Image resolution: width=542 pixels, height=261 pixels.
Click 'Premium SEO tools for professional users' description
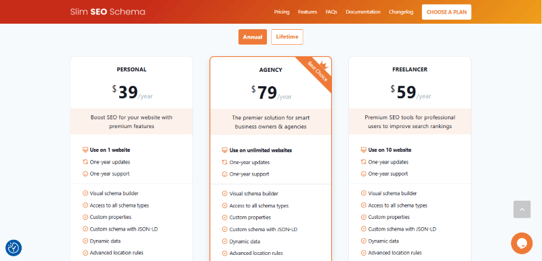click(x=410, y=121)
